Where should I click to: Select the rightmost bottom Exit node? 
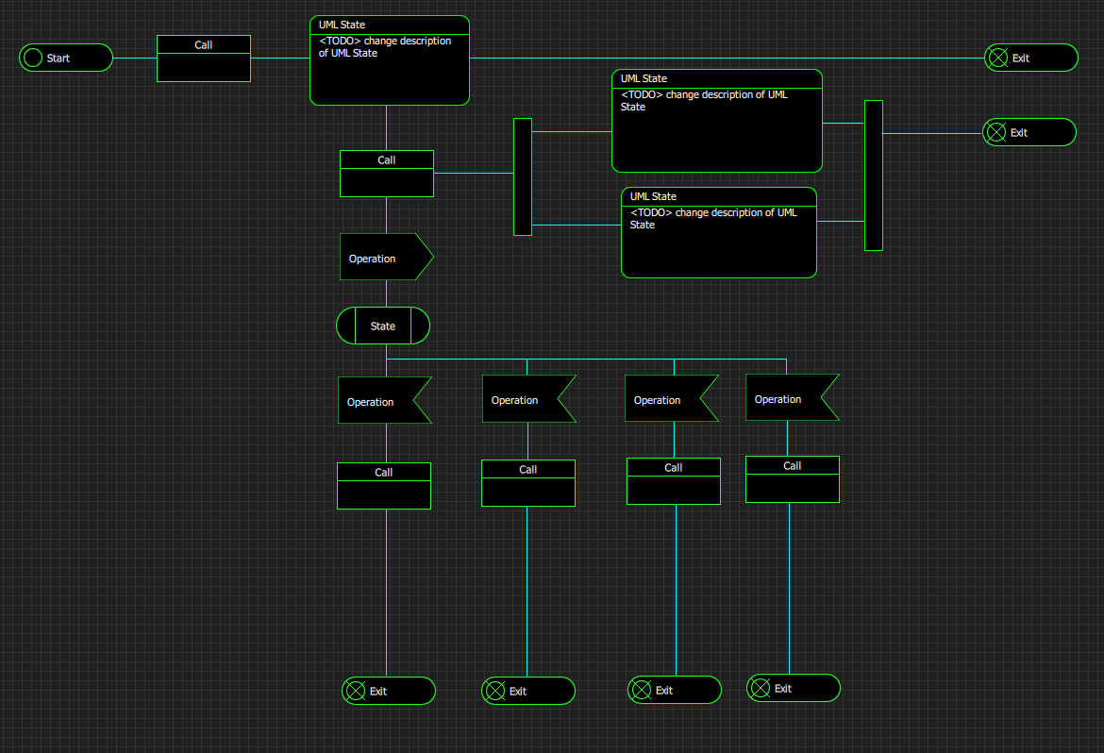[x=794, y=688]
